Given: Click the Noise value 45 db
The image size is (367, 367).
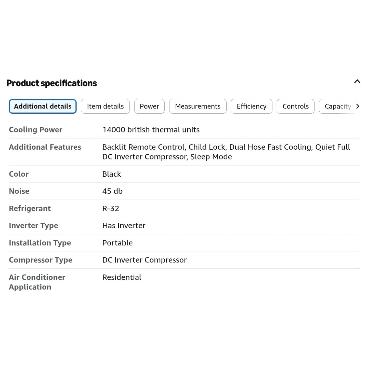Looking at the screenshot, I should [112, 191].
